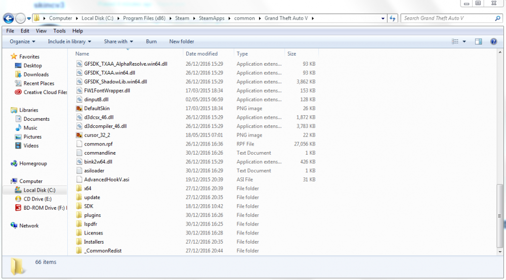
Task: Click the vertical scrollbar thumb
Action: (500, 216)
